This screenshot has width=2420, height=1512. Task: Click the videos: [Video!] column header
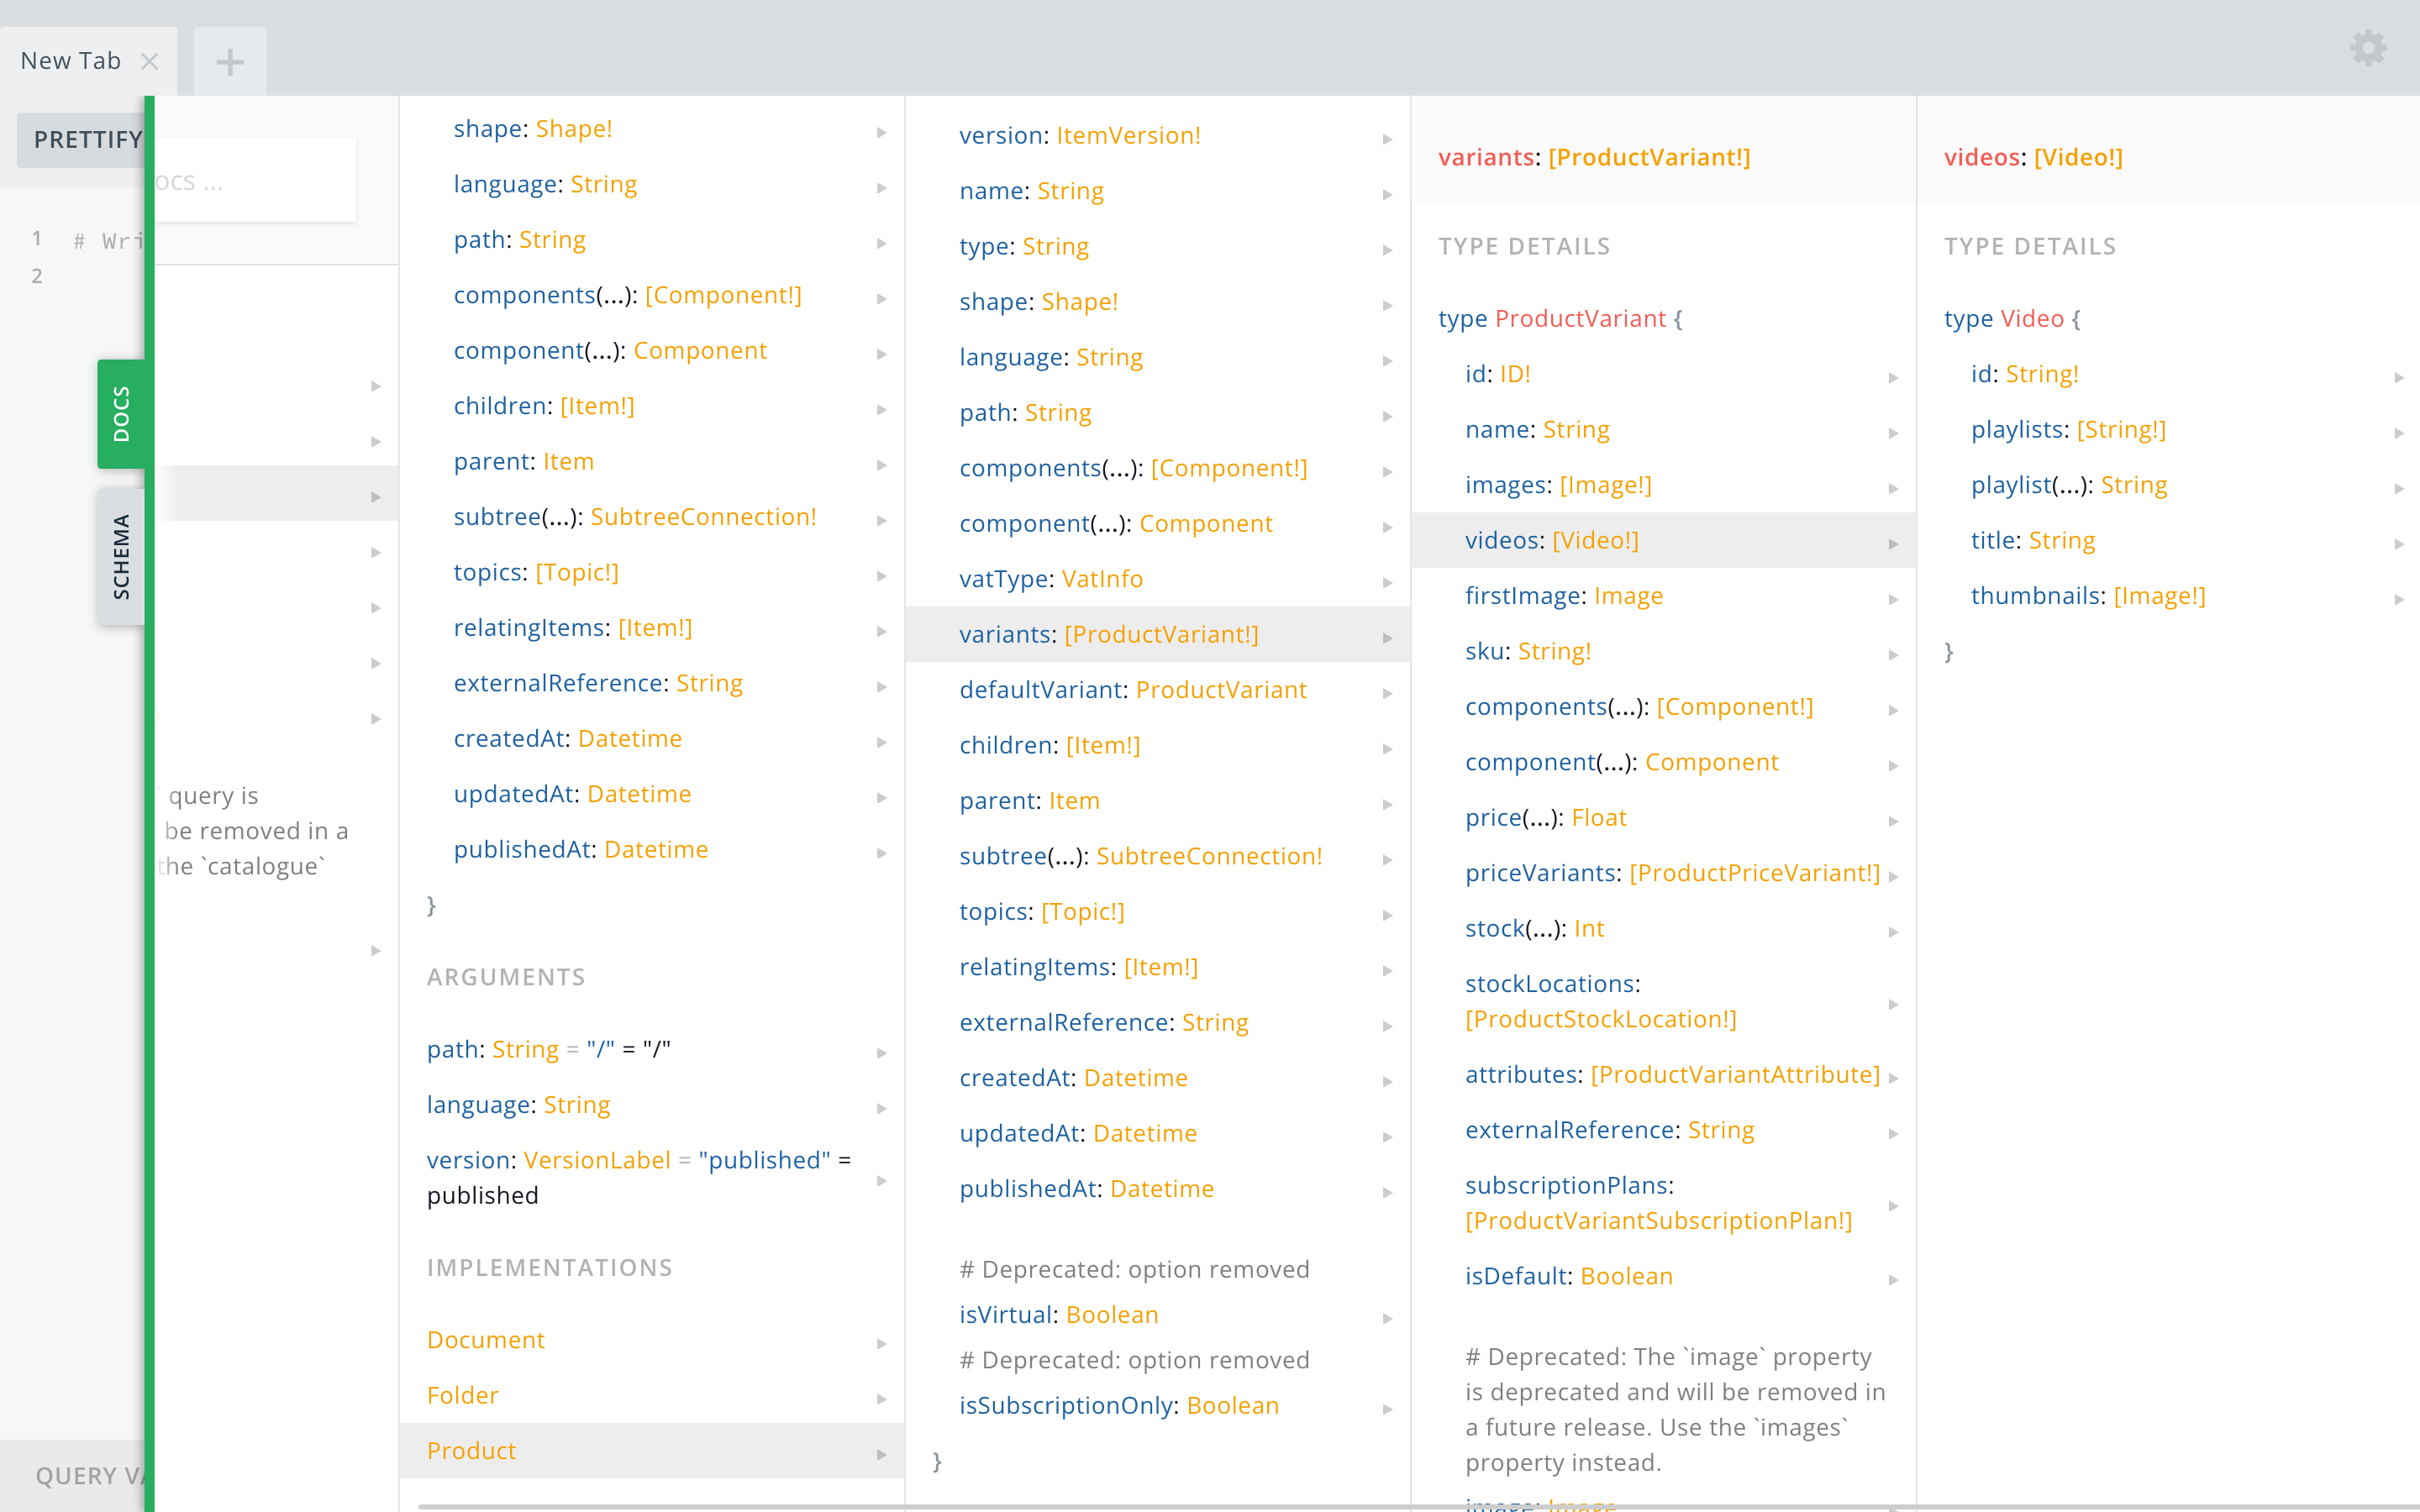[2033, 157]
